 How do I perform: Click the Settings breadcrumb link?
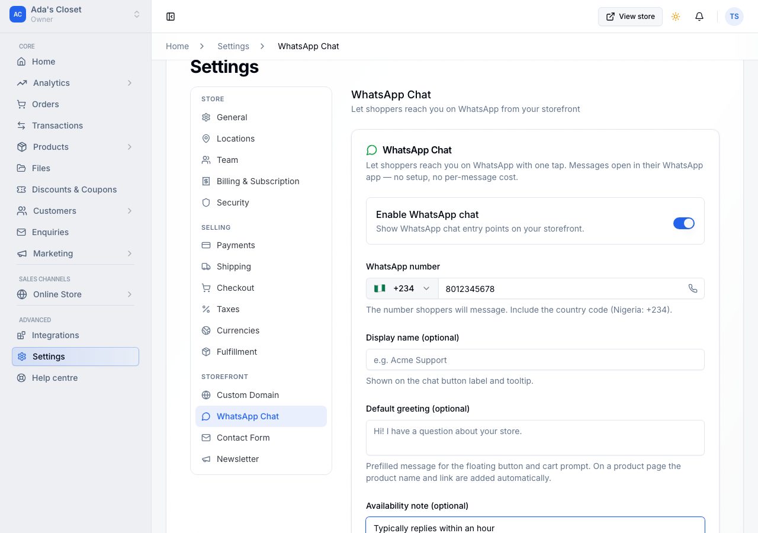(233, 46)
